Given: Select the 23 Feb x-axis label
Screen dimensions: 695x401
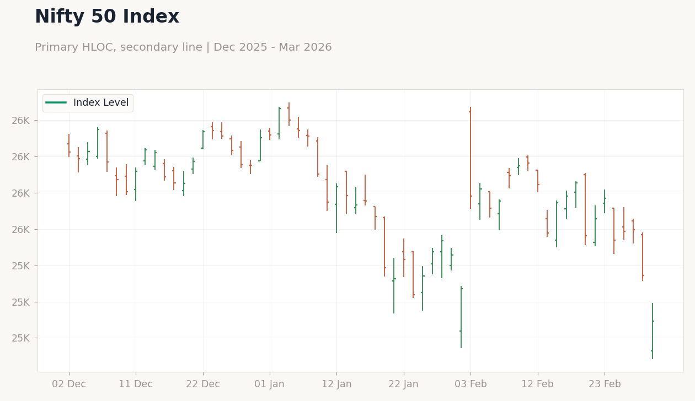Looking at the screenshot, I should coord(605,384).
